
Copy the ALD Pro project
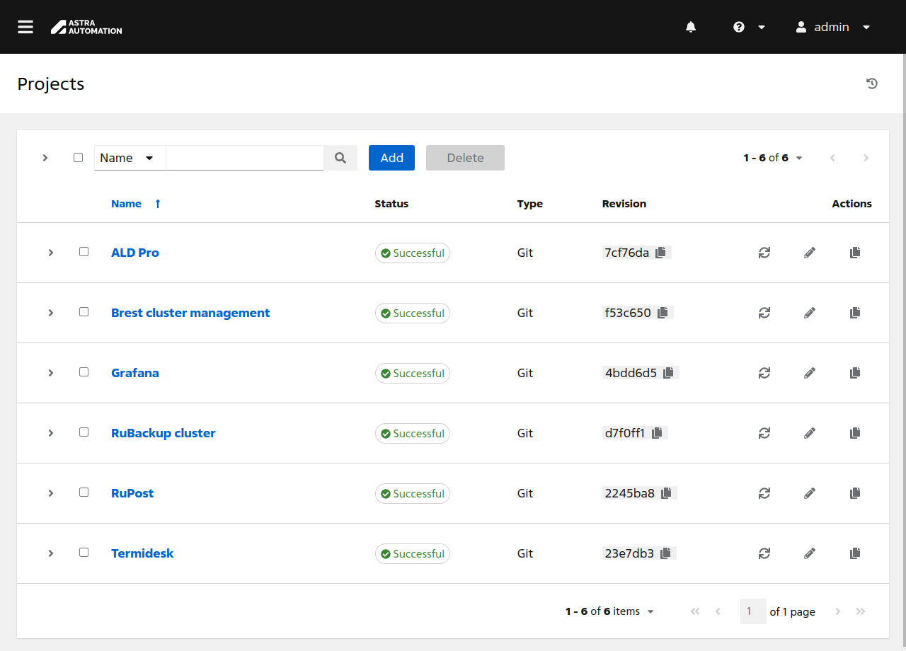(855, 253)
